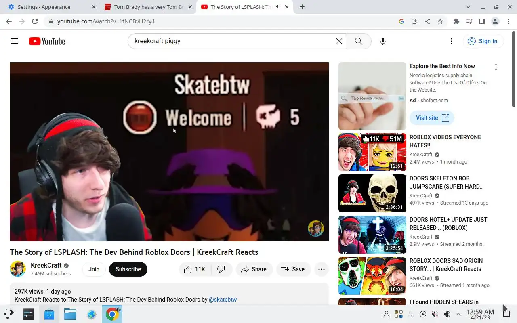Click the tray media player icon
517x323 pixels.
(423, 314)
